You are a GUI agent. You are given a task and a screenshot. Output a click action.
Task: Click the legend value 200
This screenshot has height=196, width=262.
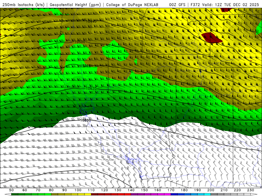[x=211, y=190]
